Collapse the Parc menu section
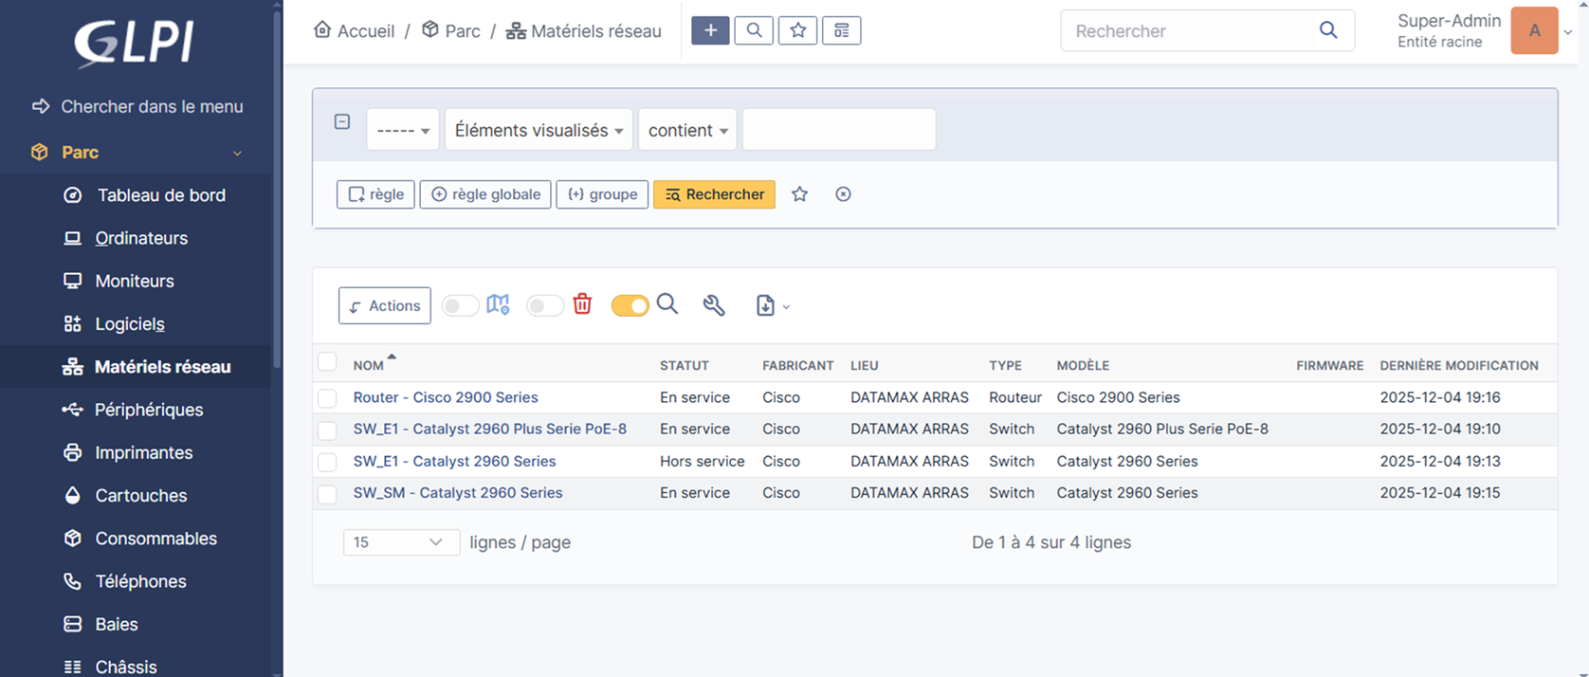The width and height of the screenshot is (1589, 677). pyautogui.click(x=237, y=153)
